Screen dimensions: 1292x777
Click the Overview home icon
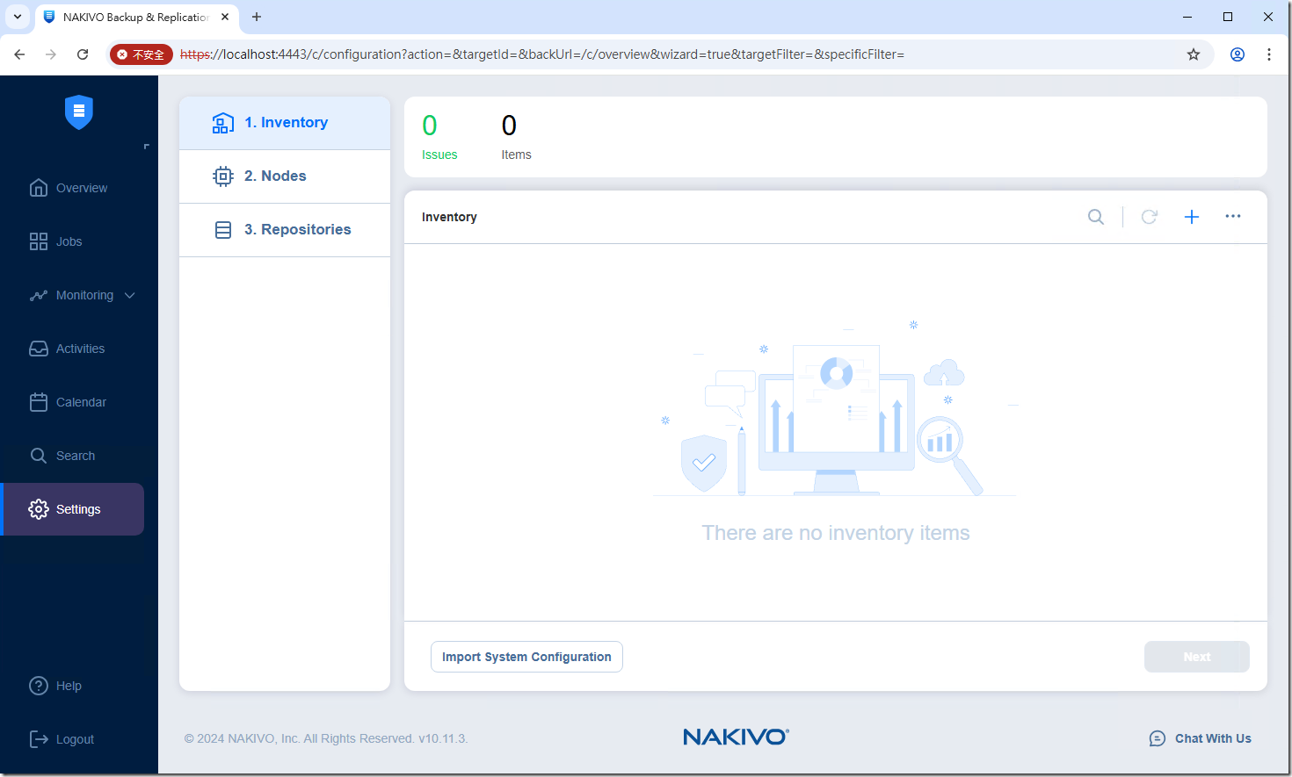39,188
